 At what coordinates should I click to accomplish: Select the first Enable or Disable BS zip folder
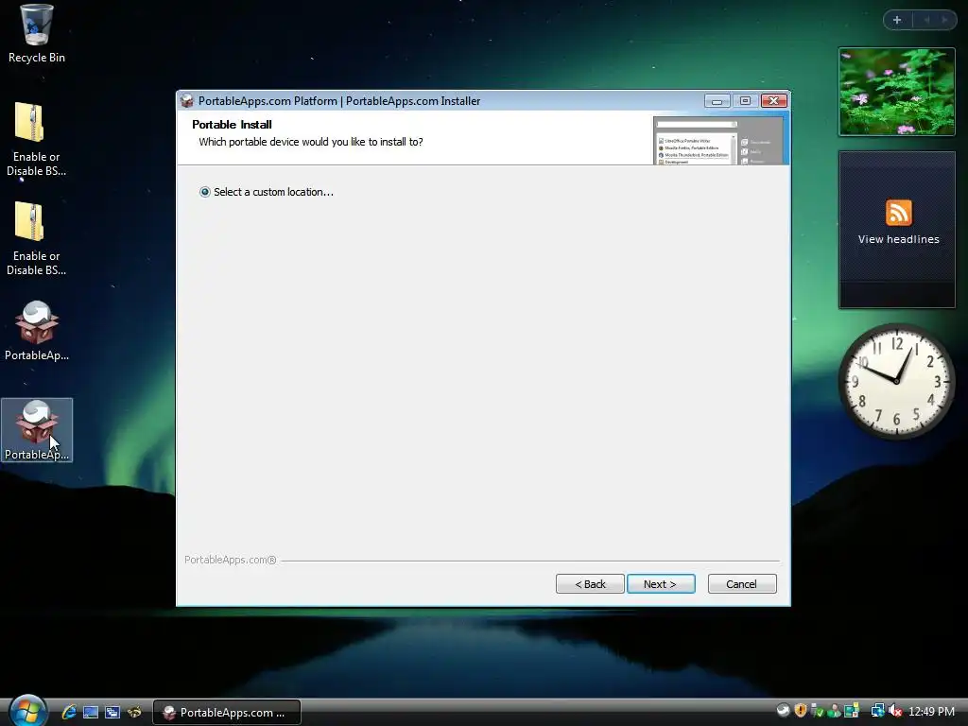click(37, 140)
